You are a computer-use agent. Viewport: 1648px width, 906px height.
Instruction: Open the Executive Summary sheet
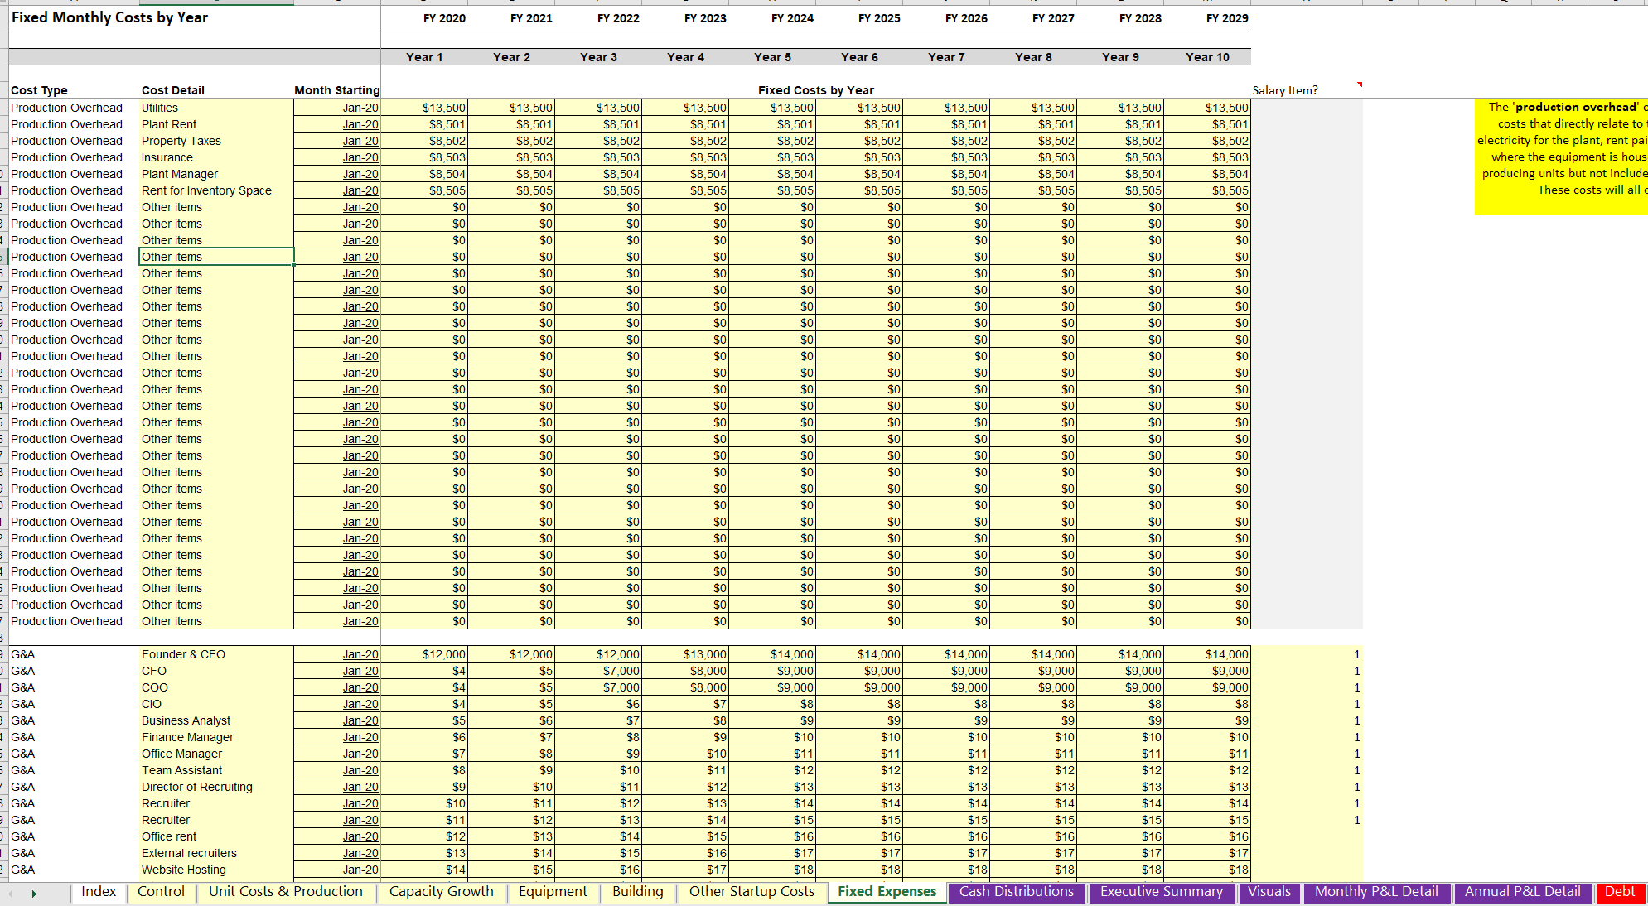1162,892
